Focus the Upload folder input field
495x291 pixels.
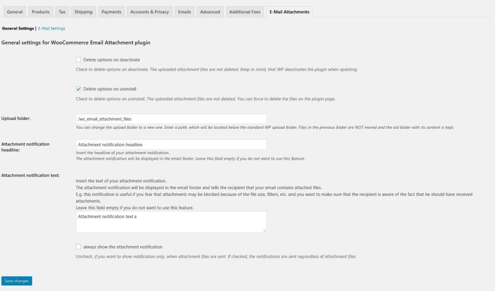[171, 119]
